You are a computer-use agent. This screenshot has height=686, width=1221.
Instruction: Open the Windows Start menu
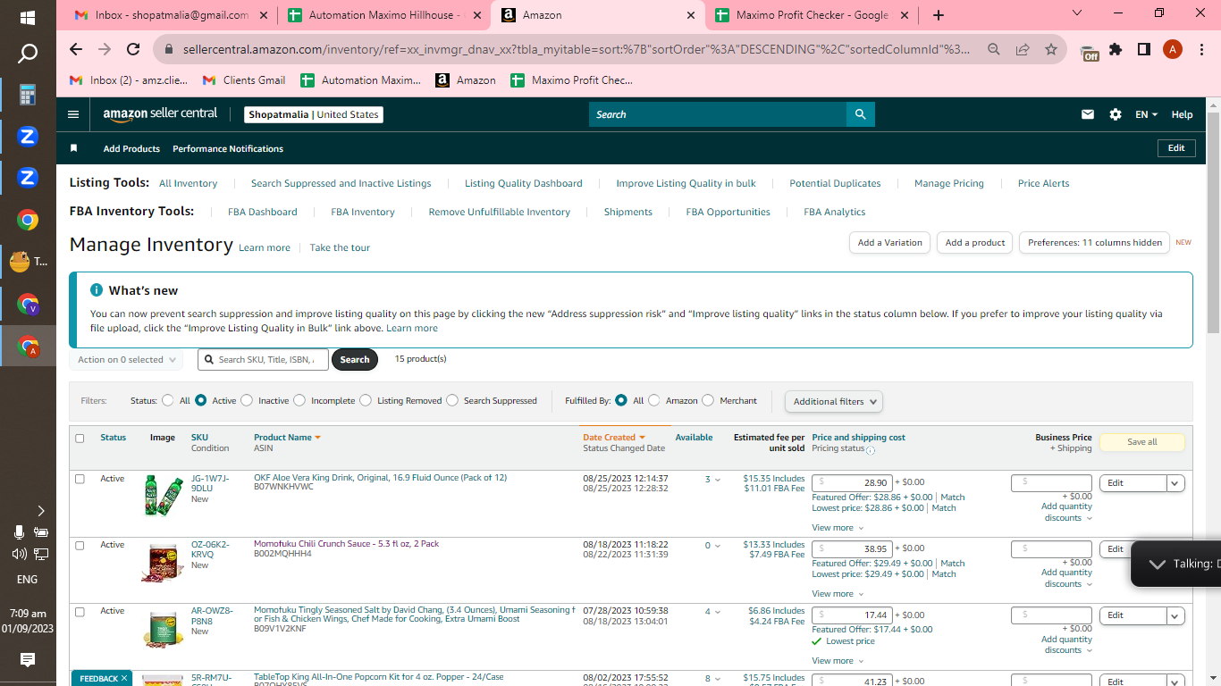[28, 17]
